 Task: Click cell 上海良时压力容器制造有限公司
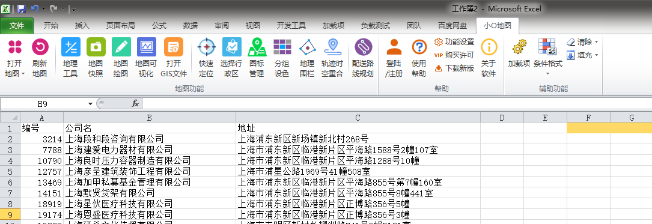click(149, 160)
